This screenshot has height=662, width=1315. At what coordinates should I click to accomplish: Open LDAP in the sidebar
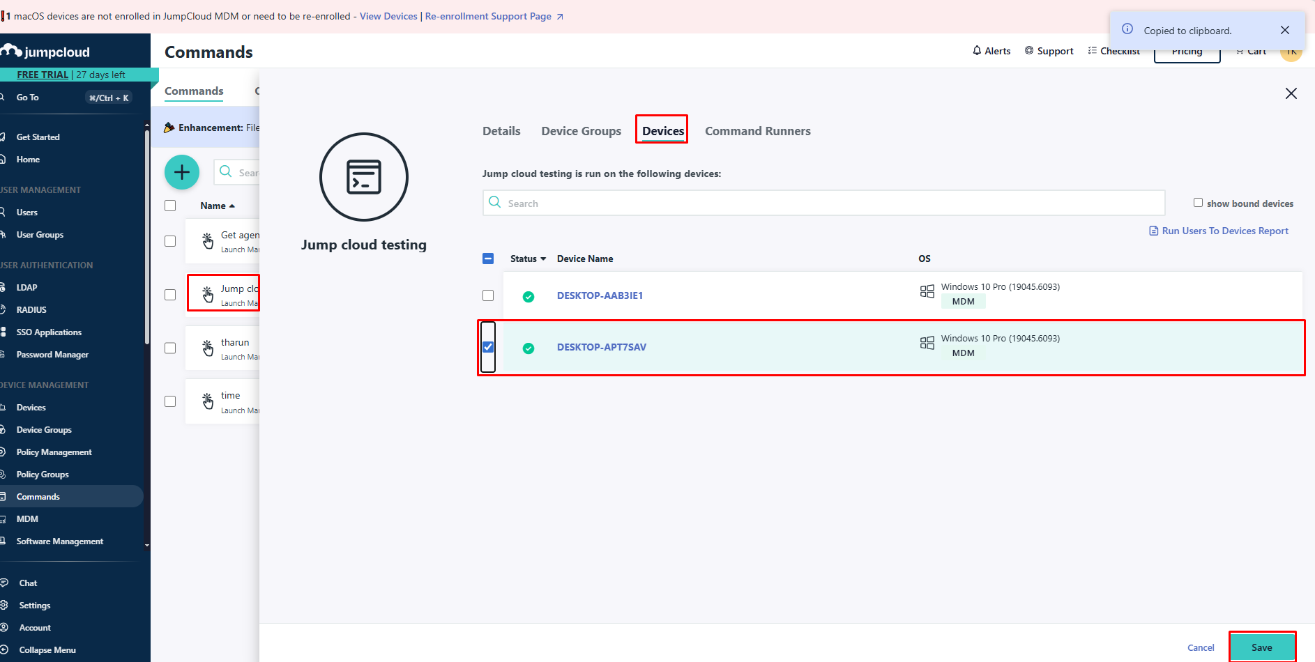tap(27, 288)
